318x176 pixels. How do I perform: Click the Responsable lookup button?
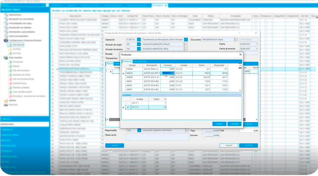[x=139, y=130]
